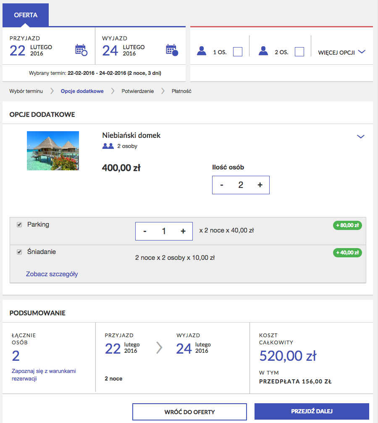Go back to Wybór terminu step

[x=26, y=91]
